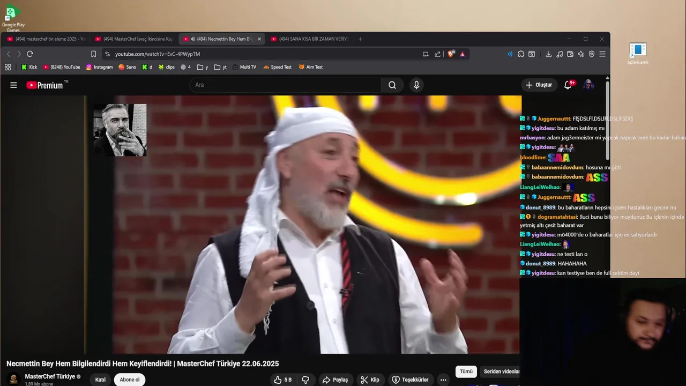The height and width of the screenshot is (386, 686).
Task: Toggle sidebar panel icon in browser toolbar
Action: 532,54
